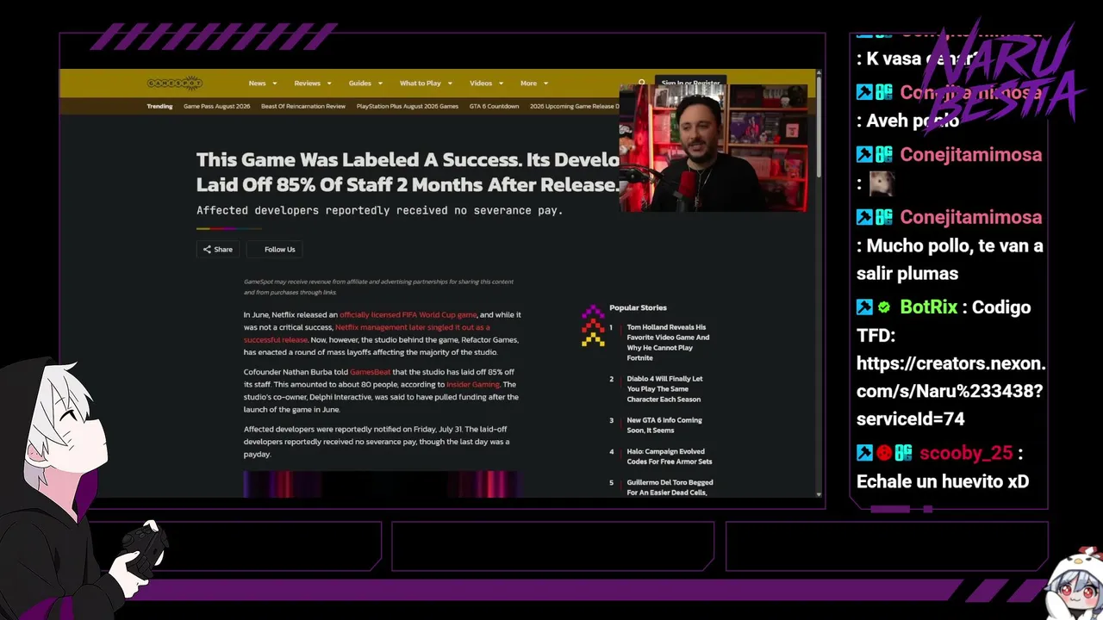Click the GameSpot affiliate disclosure text
This screenshot has width=1103, height=620.
378,287
